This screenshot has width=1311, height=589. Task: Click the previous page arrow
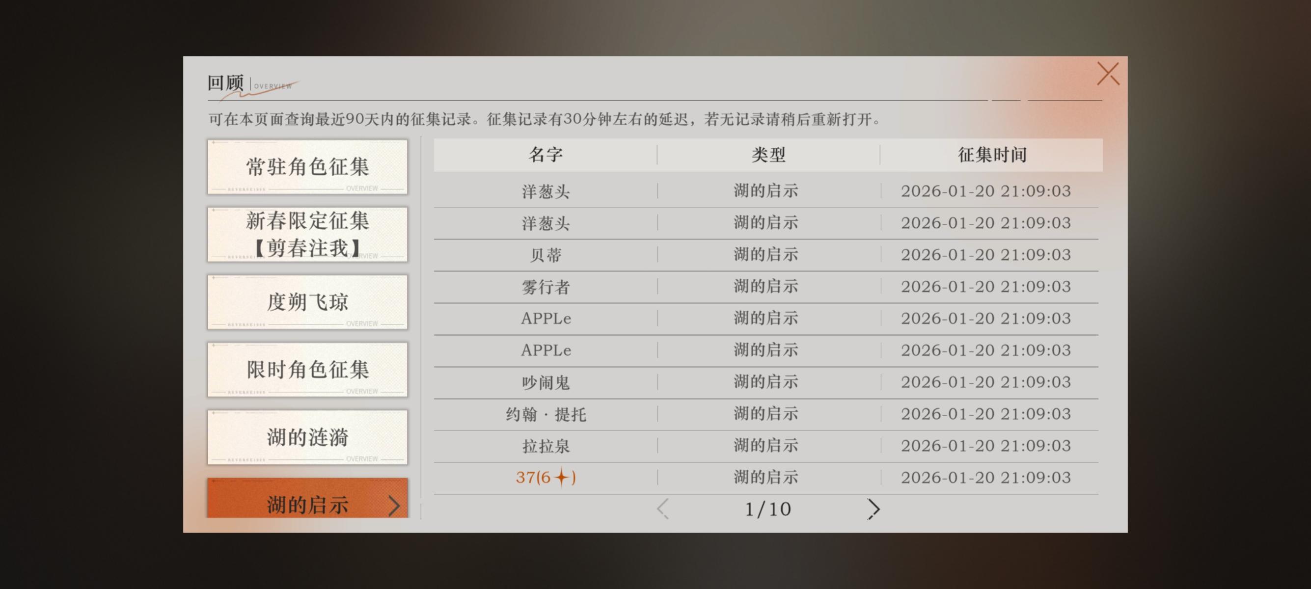(x=663, y=509)
